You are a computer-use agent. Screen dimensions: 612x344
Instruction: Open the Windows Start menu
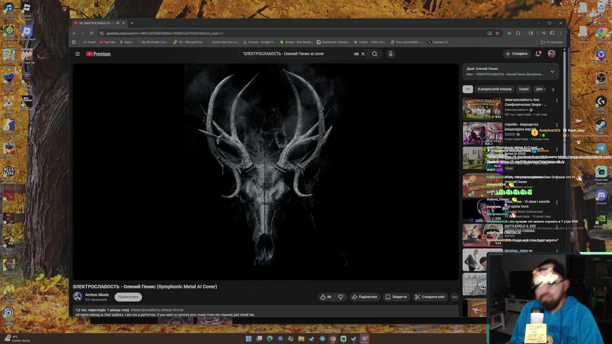pyautogui.click(x=249, y=339)
